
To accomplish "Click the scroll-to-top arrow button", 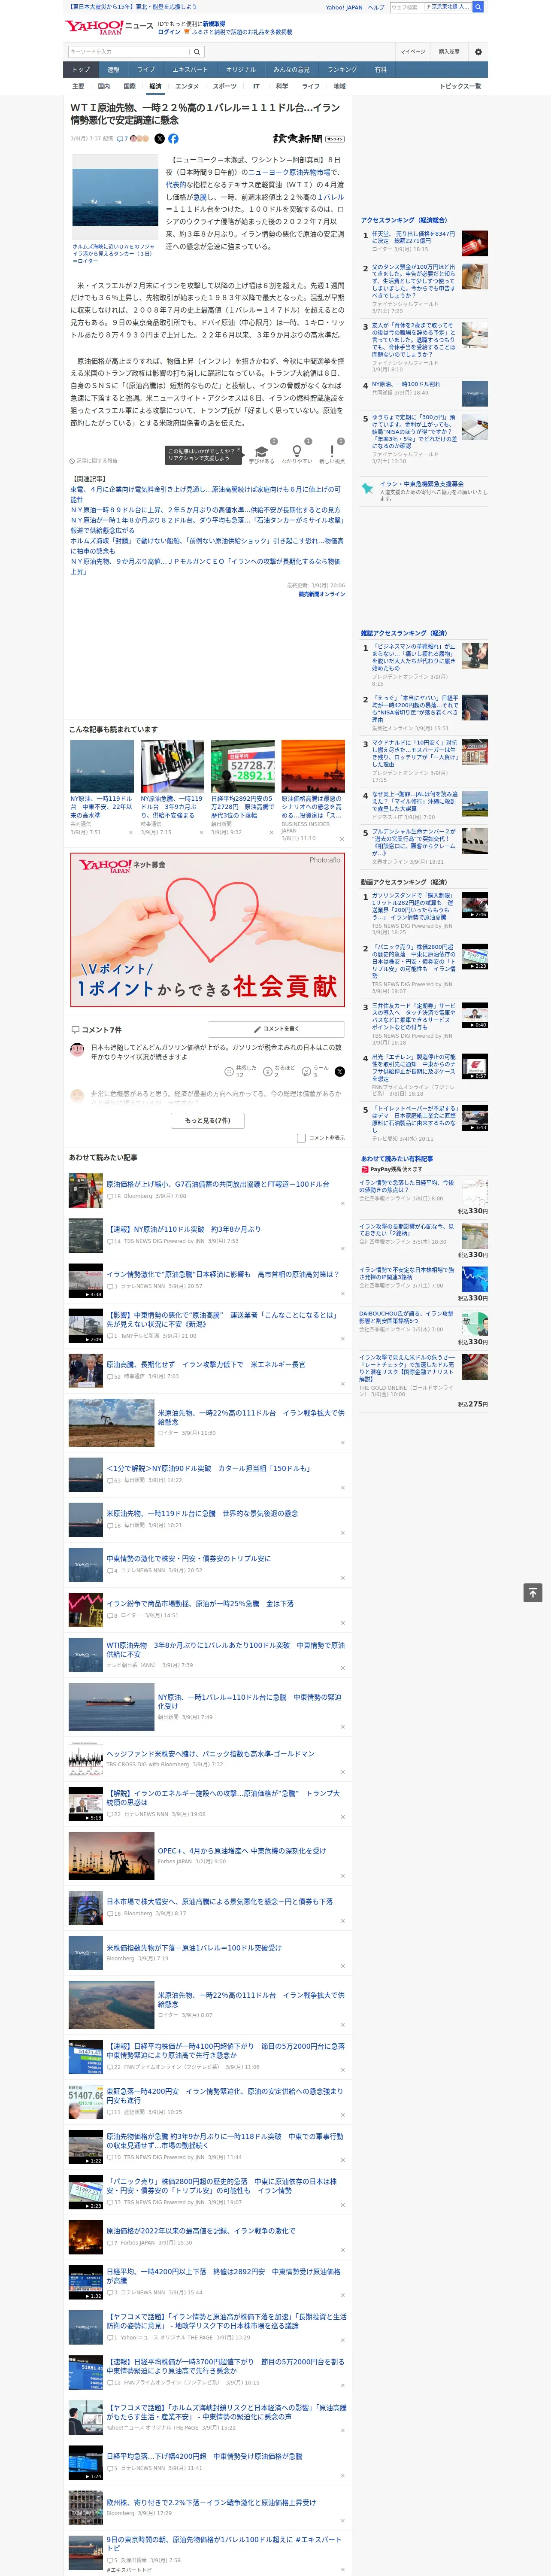I will [533, 1592].
